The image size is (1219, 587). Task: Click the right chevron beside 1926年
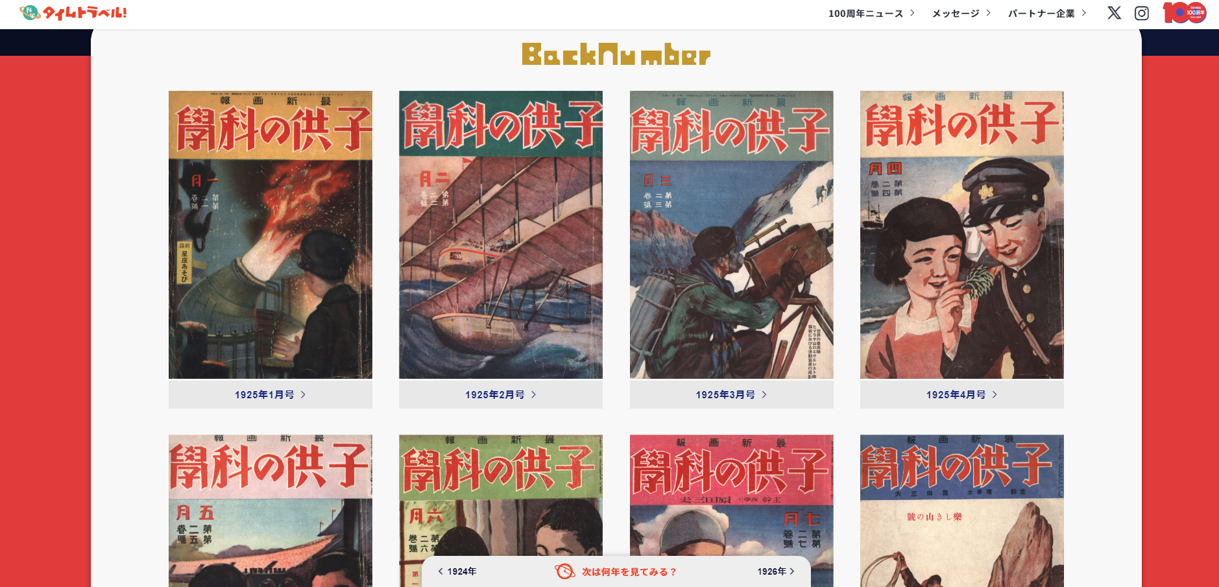click(792, 571)
